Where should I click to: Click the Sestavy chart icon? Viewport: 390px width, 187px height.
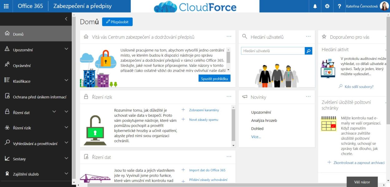(7, 158)
